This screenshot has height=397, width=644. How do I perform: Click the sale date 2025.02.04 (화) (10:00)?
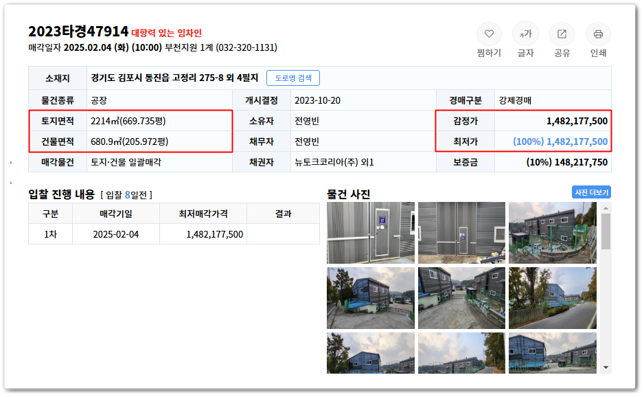(x=113, y=47)
